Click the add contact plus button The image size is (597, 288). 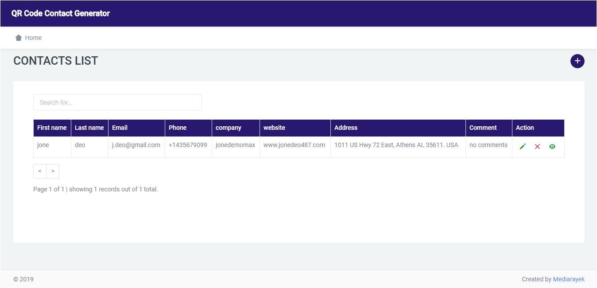click(x=577, y=61)
